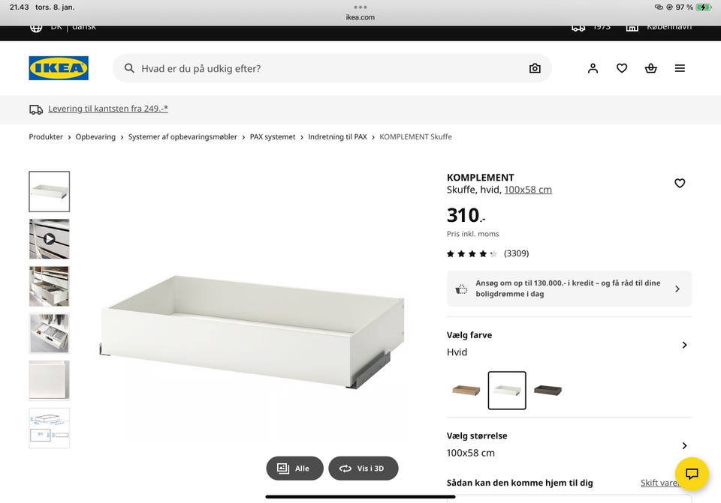The height and width of the screenshot is (503, 721).
Task: Play the product video thumbnail
Action: (x=50, y=238)
